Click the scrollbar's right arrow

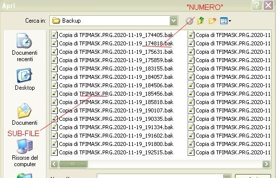pos(266,164)
